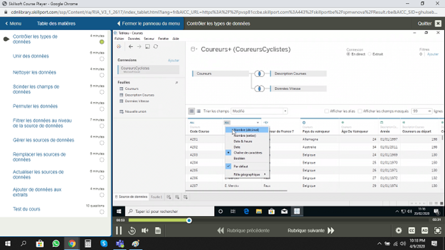Viewport: 445px width, 250px height.
Task: Switch to Feuille 1 tab
Action: [156, 197]
